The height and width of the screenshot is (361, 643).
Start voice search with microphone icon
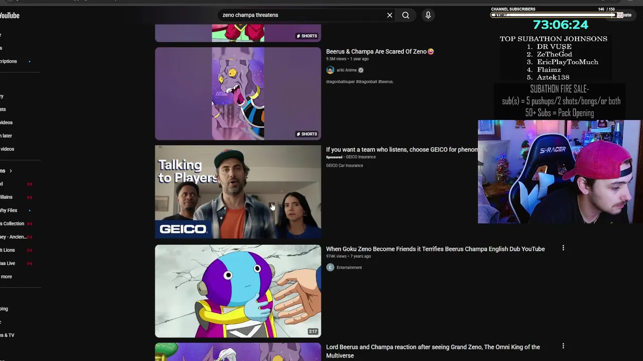click(428, 15)
